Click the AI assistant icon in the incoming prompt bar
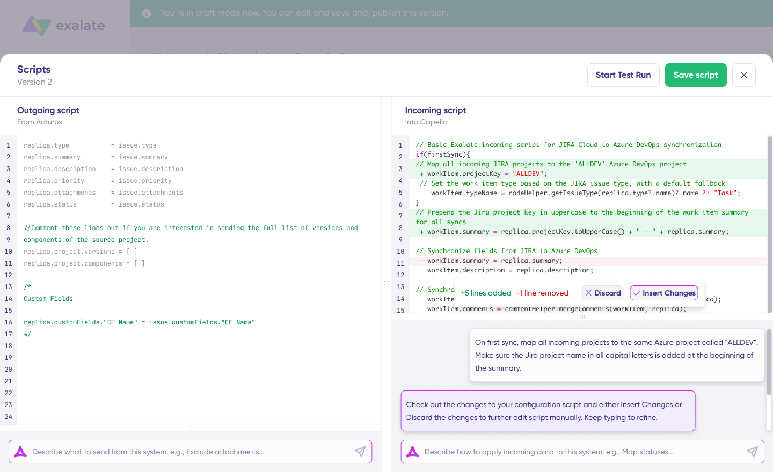The width and height of the screenshot is (773, 472). [x=412, y=452]
